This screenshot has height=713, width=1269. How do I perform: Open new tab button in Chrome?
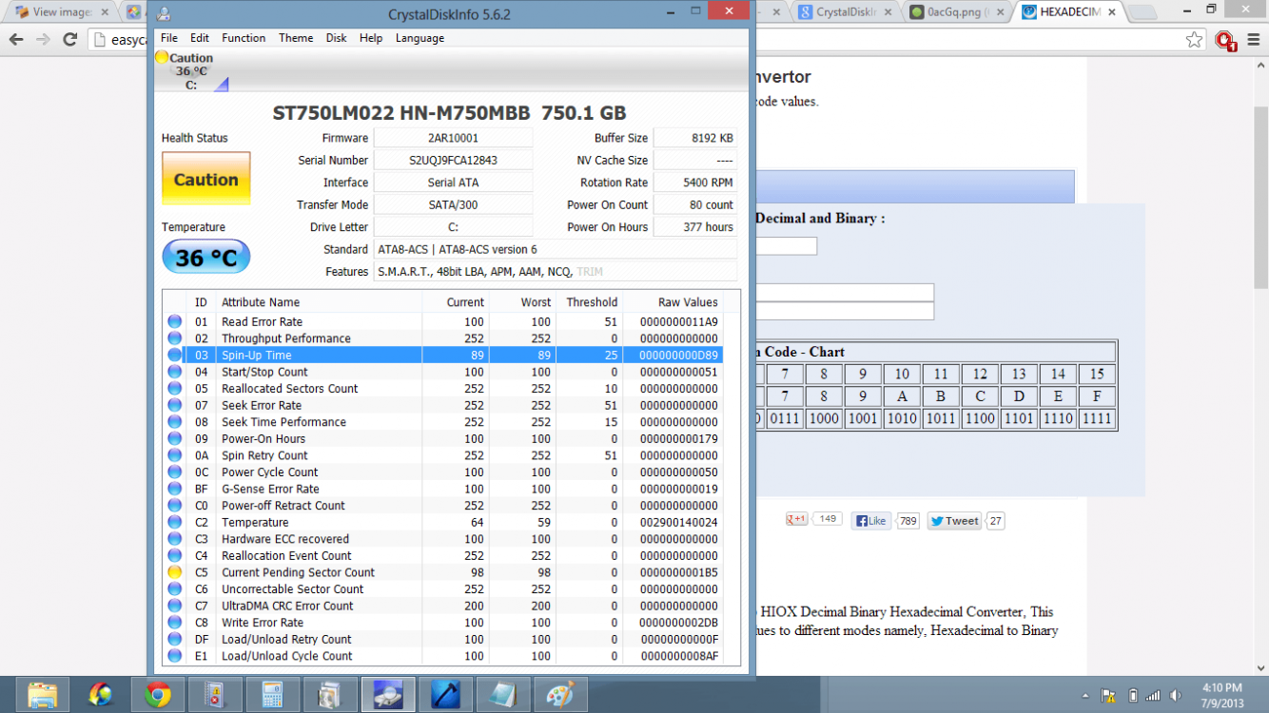[1141, 12]
